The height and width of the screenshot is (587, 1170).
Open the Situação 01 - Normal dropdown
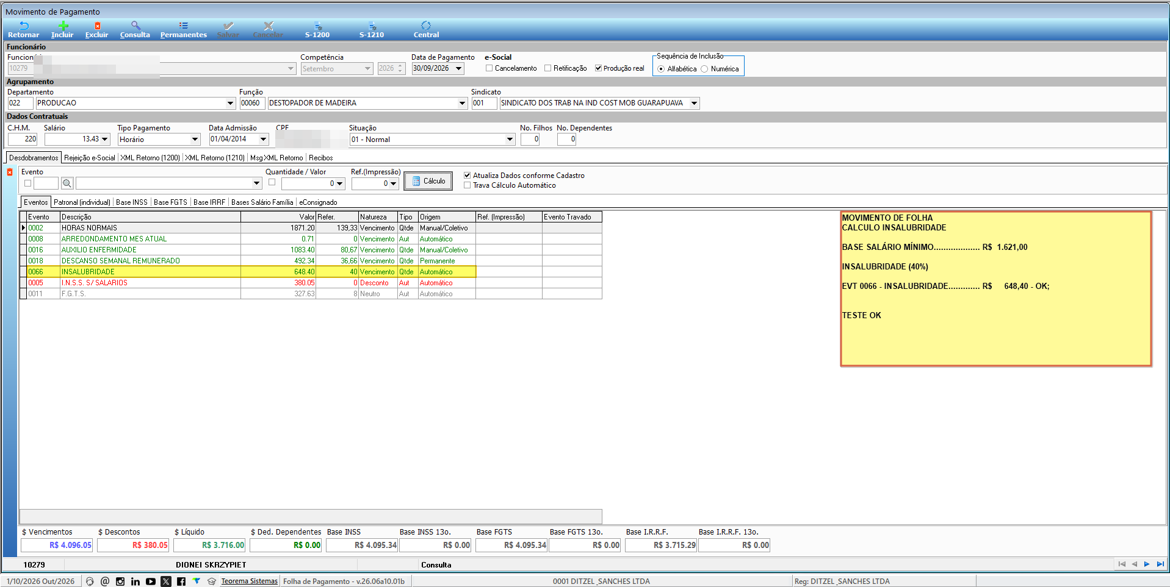pyautogui.click(x=510, y=140)
